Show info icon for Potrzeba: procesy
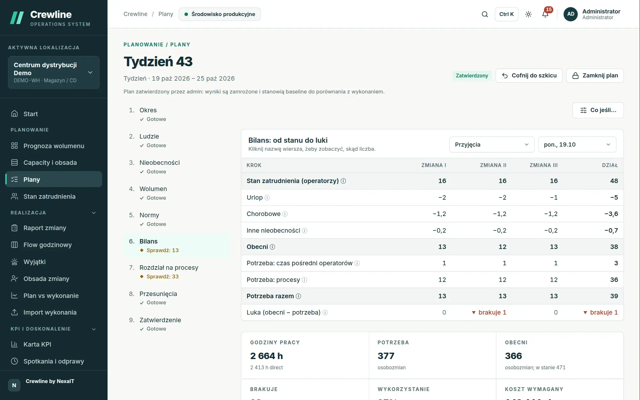Viewport: 640px width, 400px height. (x=304, y=280)
